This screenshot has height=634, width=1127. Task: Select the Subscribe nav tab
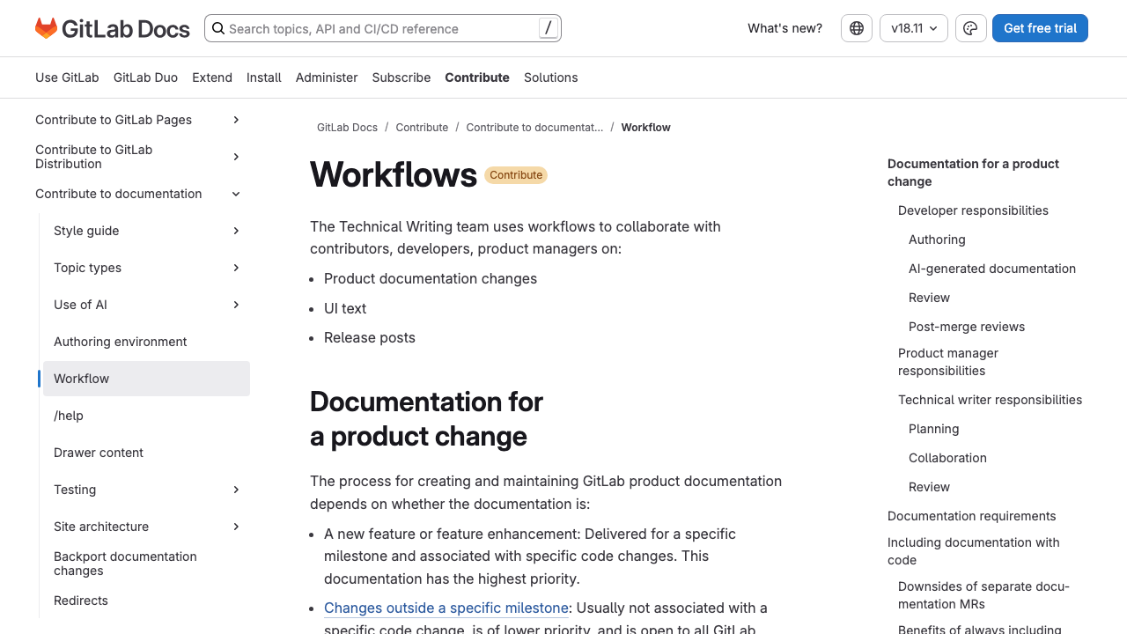(x=401, y=77)
